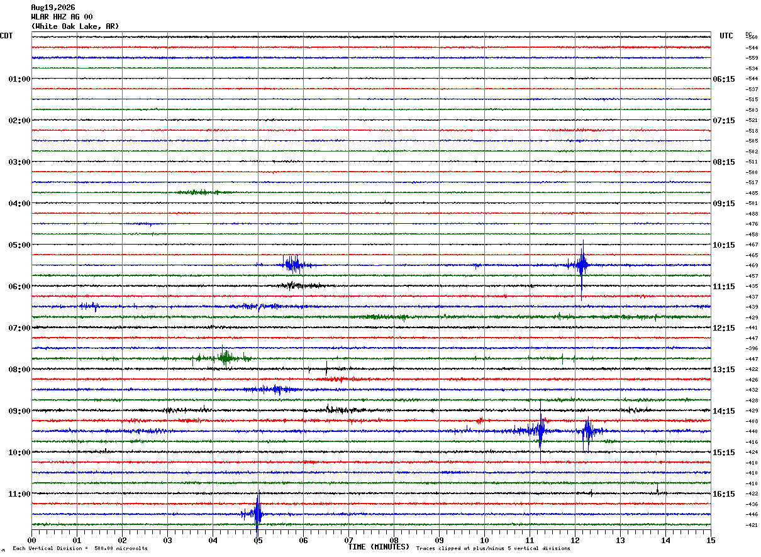The image size is (761, 557).
Task: Click the green waveform burst in 07:00 hour
Action: point(222,358)
